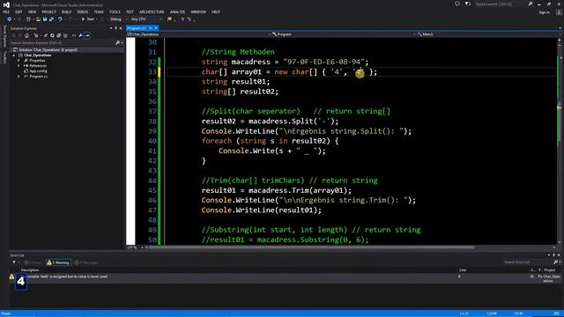The width and height of the screenshot is (564, 317).
Task: Open the WINDOW menu
Action: [x=198, y=11]
